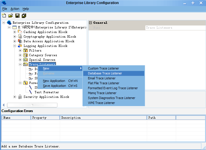Select the Category Sources tree item
The height and width of the screenshot is (150, 206).
(x=43, y=55)
